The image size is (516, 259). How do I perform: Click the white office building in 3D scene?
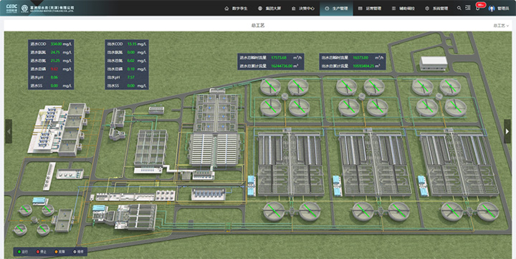(x=434, y=63)
